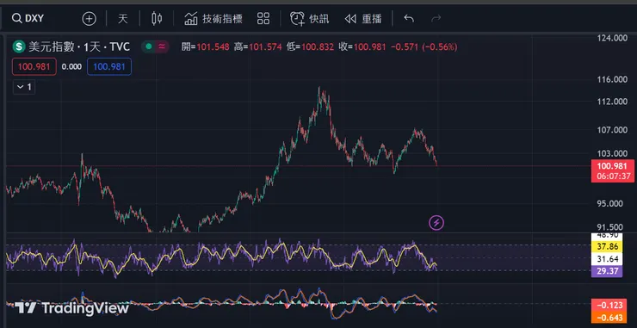The image size is (637, 328).
Task: Click the 112.000 price axis label
Action: [x=612, y=102]
